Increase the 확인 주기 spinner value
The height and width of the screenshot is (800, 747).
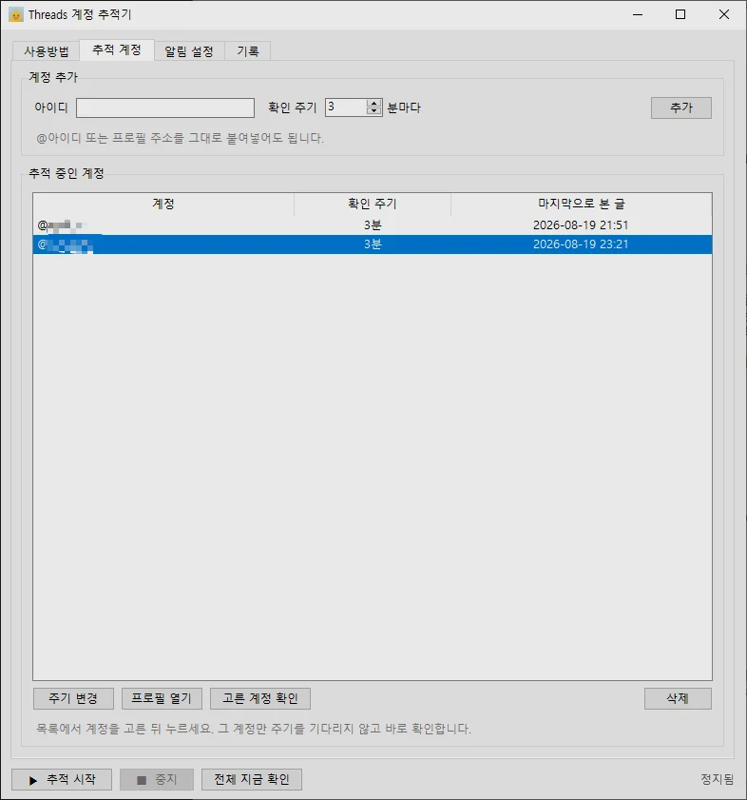(374, 103)
